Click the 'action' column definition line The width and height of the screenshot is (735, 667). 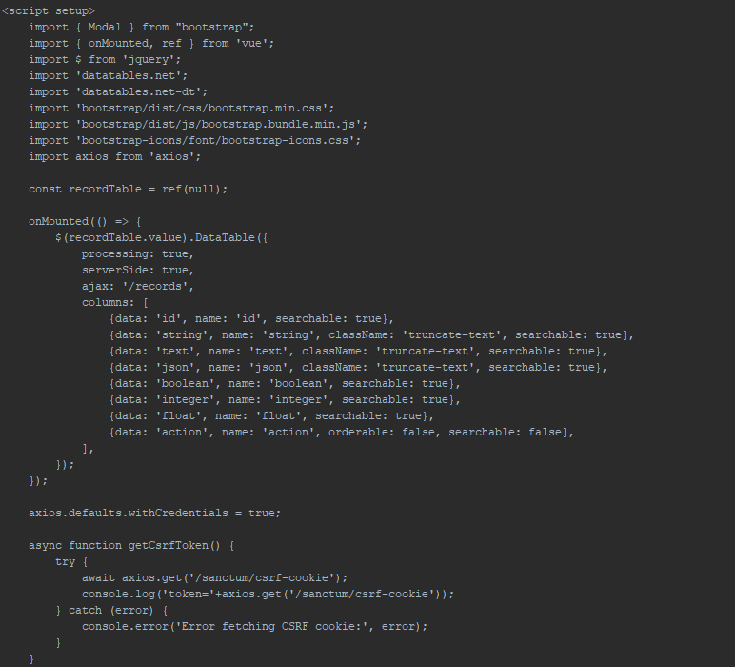coord(343,432)
